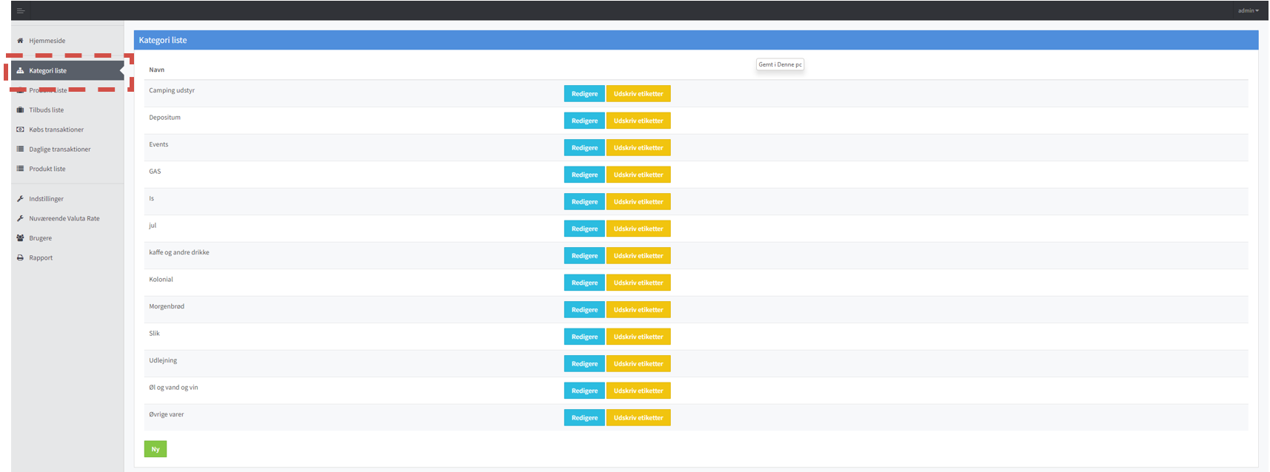Open the admin user dropdown
The image size is (1270, 472).
tap(1248, 11)
